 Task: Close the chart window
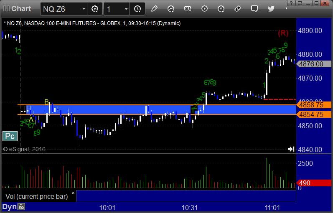[x=325, y=3]
